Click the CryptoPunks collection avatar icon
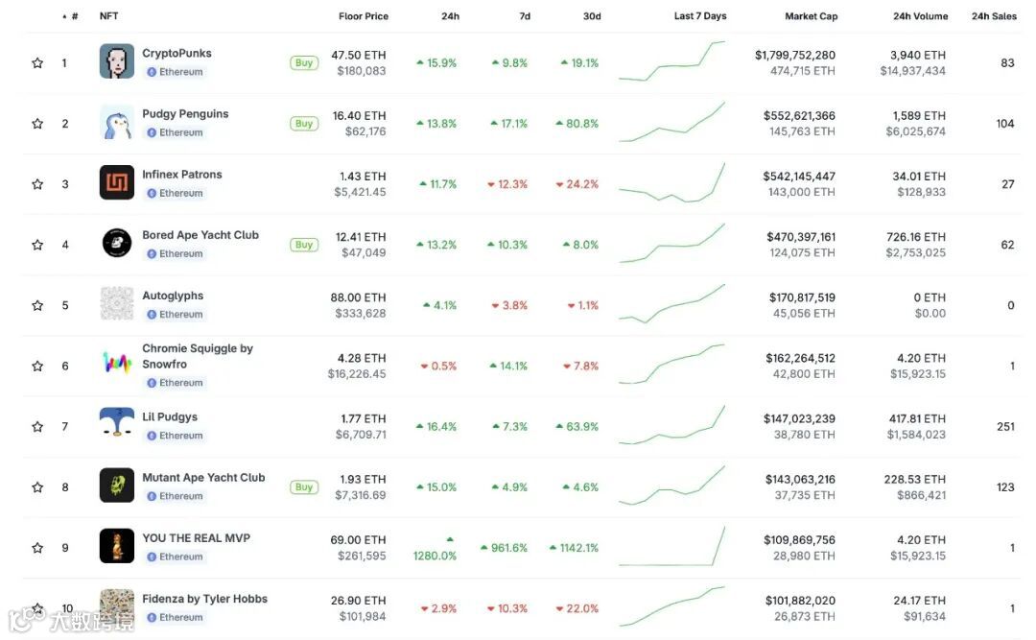The width and height of the screenshot is (1036, 640). [117, 61]
